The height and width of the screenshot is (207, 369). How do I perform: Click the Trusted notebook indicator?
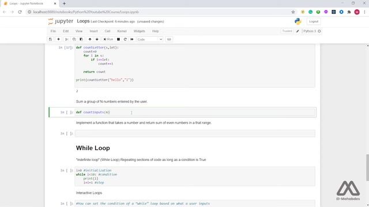pyautogui.click(x=287, y=31)
